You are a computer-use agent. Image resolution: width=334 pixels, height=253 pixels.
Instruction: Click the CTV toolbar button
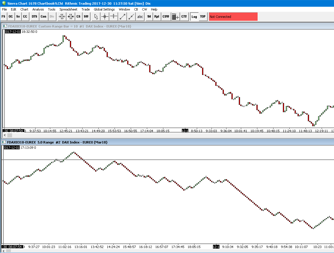tap(184, 17)
